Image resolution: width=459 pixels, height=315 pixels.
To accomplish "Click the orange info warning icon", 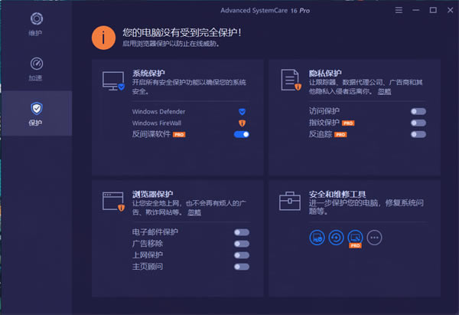I will pyautogui.click(x=103, y=38).
